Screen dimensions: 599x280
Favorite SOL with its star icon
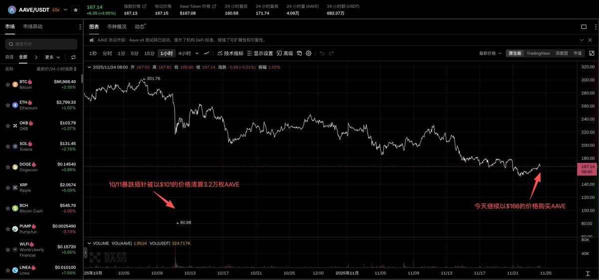coord(7,146)
